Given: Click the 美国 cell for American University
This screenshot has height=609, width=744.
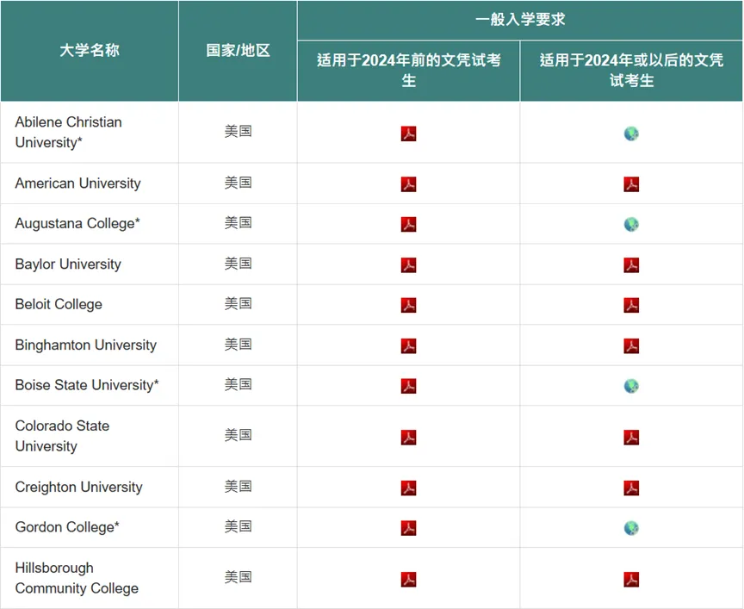Looking at the screenshot, I should pyautogui.click(x=238, y=183).
